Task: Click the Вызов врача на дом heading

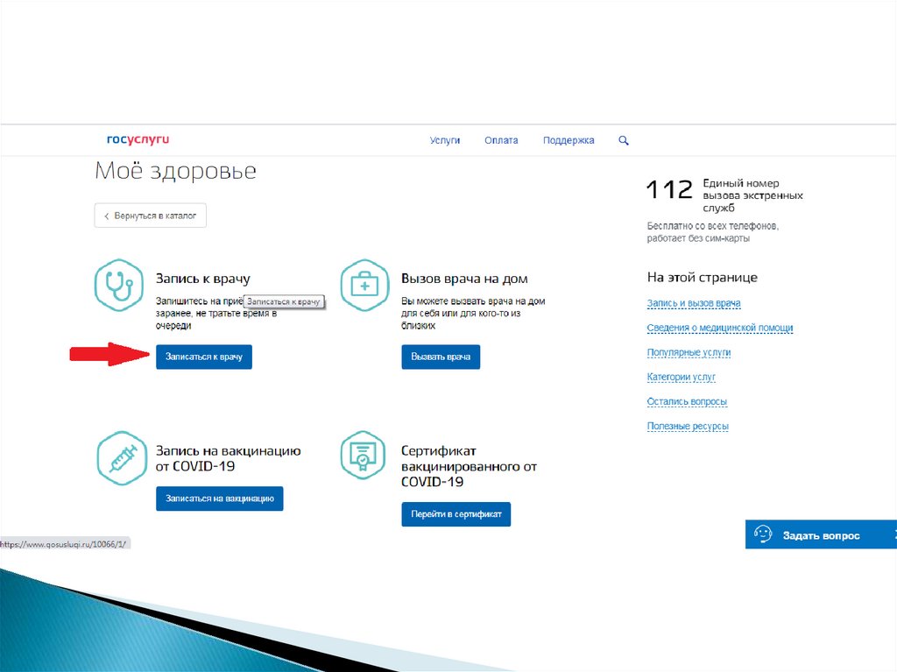Action: (x=464, y=279)
